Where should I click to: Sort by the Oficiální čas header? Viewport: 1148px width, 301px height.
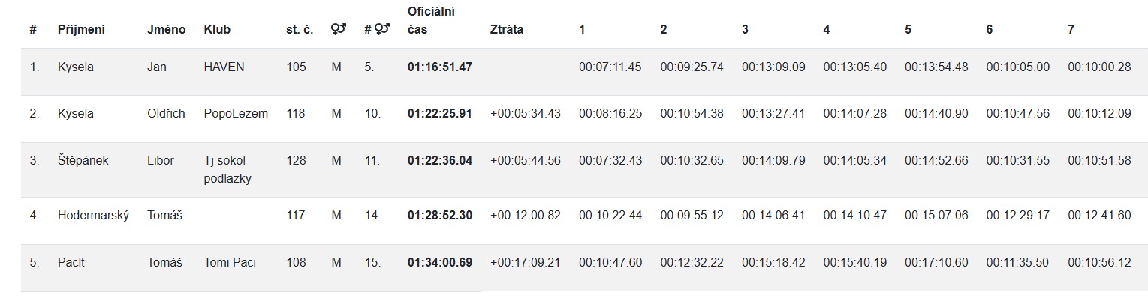coord(431,21)
